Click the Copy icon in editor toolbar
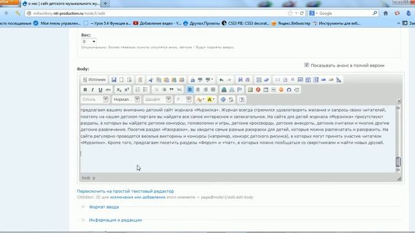415x233 pixels. 158,80
